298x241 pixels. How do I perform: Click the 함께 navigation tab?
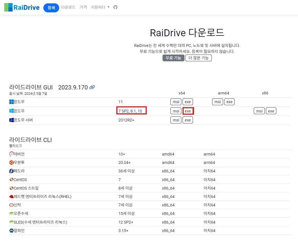pos(51,8)
